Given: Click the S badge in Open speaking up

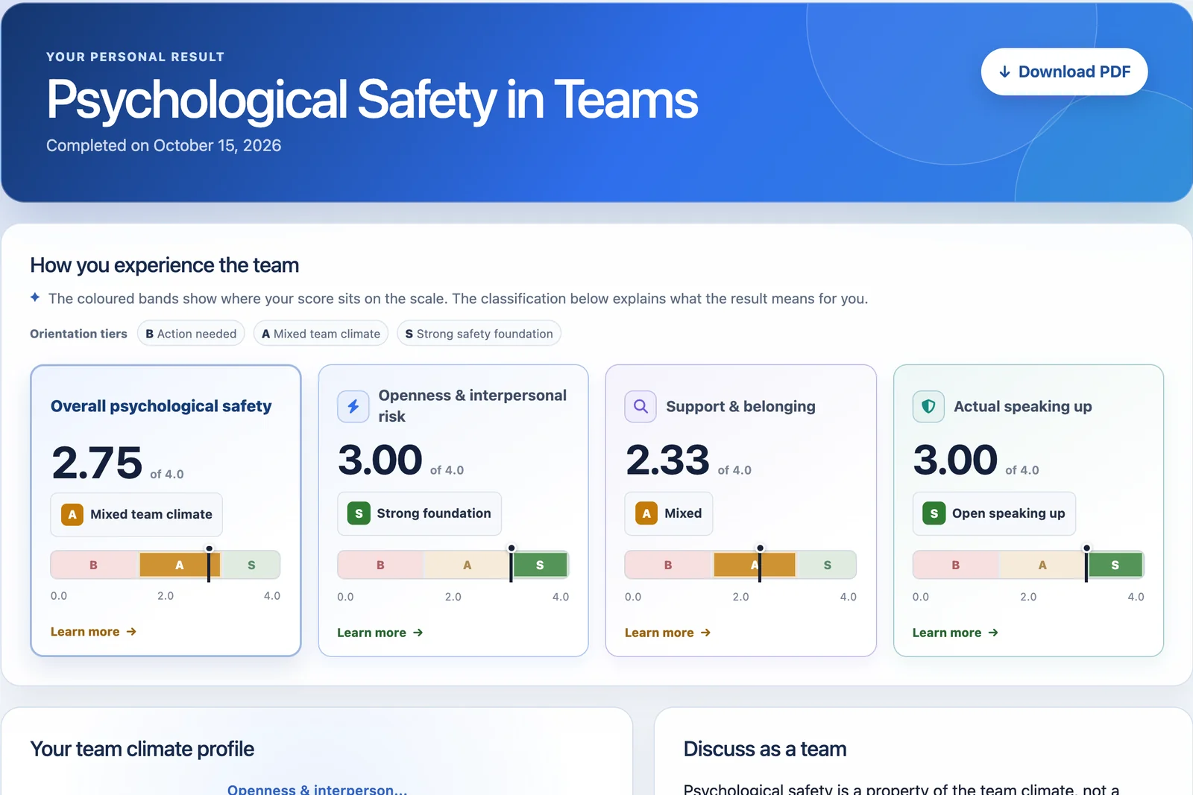Looking at the screenshot, I should click(934, 513).
